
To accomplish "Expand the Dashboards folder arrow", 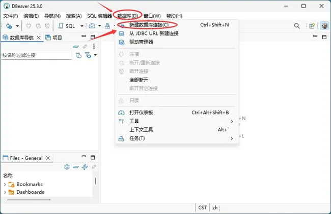I will tap(5, 192).
